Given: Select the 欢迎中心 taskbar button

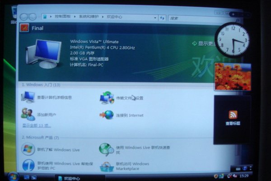Looking at the screenshot, I should coord(80,178).
